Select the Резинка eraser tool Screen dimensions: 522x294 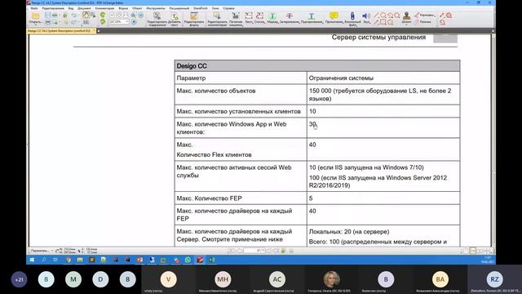pyautogui.click(x=422, y=22)
